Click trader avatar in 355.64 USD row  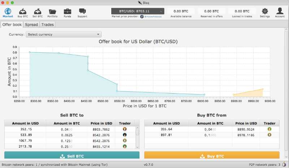click(269, 129)
